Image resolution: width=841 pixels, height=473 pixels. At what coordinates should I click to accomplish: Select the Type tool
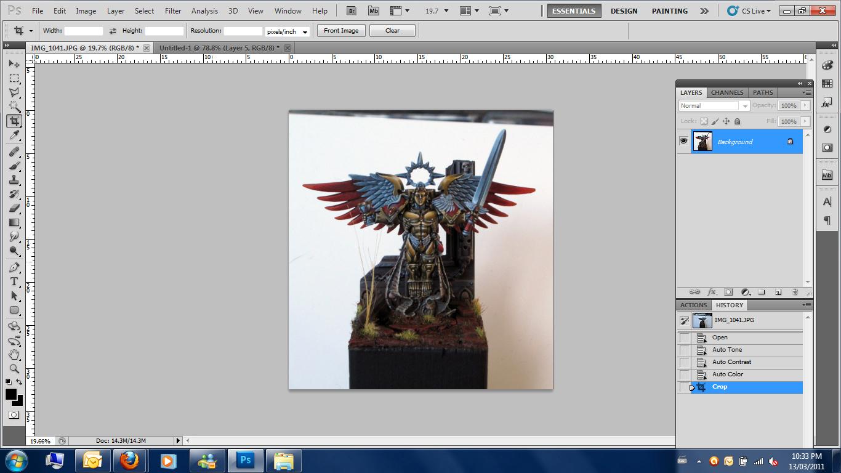[x=14, y=281]
